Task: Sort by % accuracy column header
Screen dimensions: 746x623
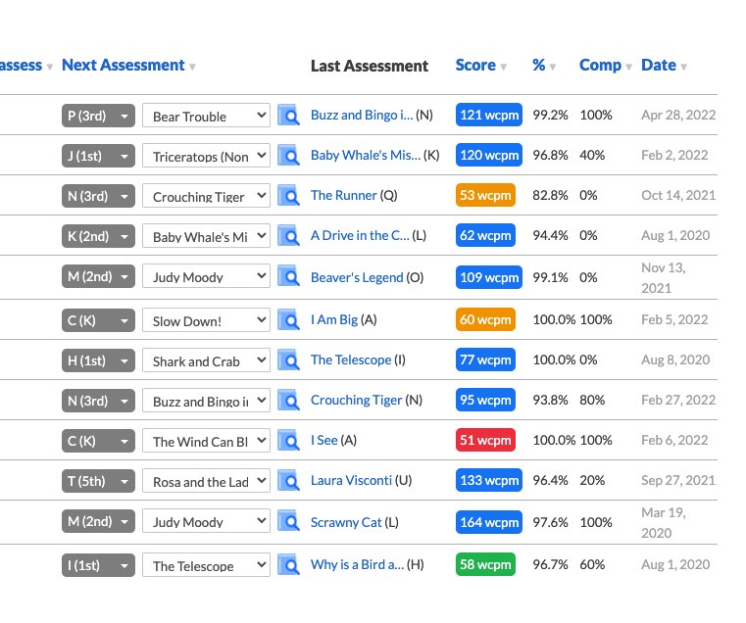Action: [544, 66]
